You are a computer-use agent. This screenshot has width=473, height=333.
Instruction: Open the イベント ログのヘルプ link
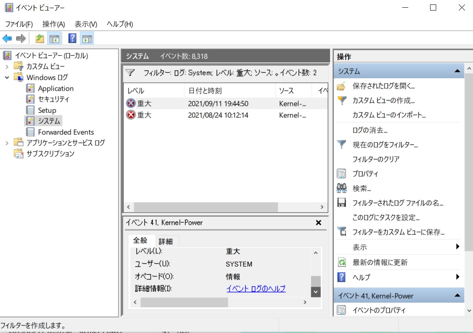(256, 289)
